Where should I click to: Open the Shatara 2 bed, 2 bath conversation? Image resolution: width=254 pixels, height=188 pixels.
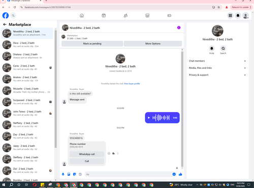pyautogui.click(x=27, y=56)
